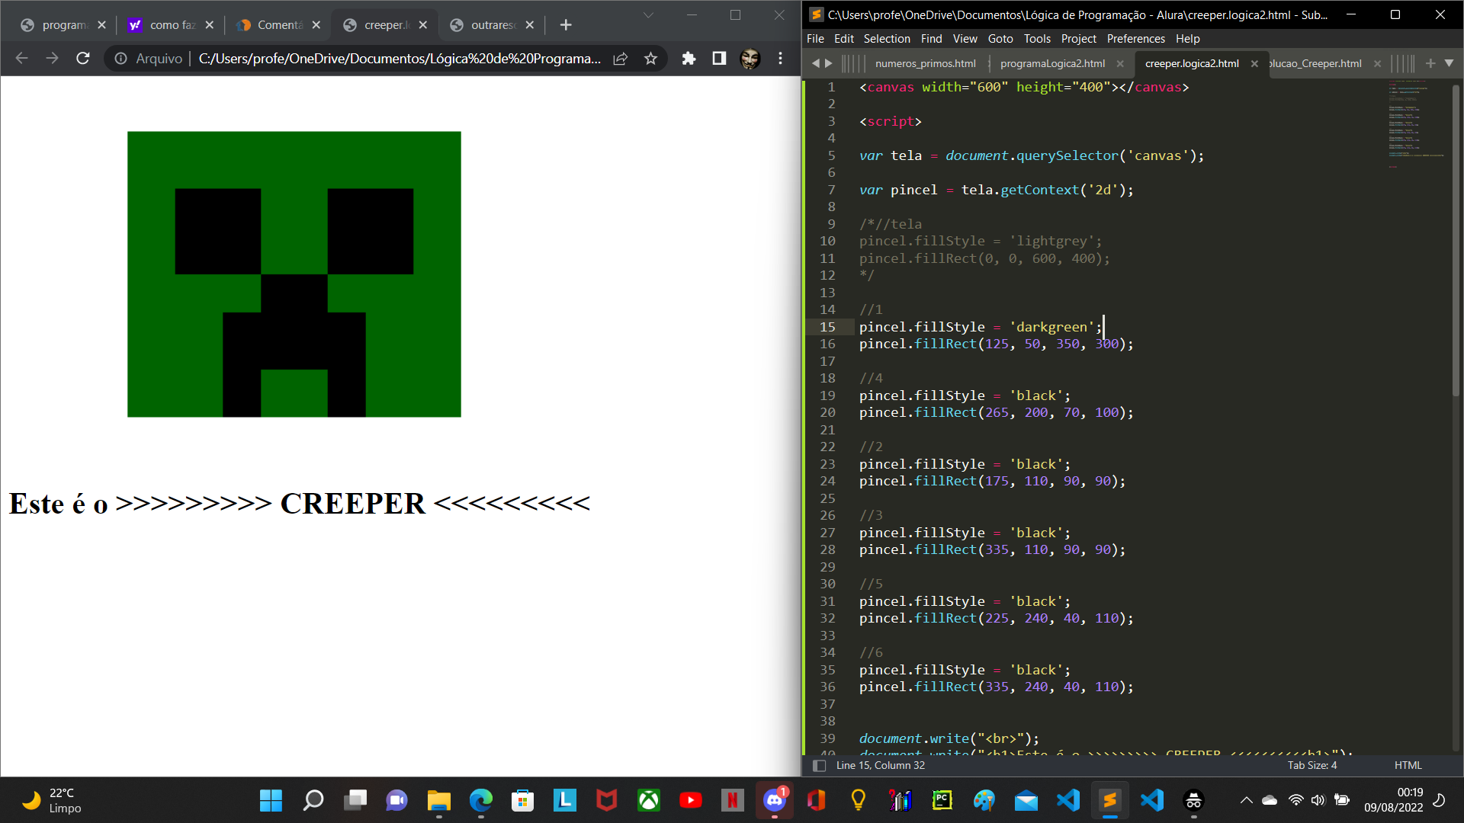Open Sublime Text Edit menu

843,39
